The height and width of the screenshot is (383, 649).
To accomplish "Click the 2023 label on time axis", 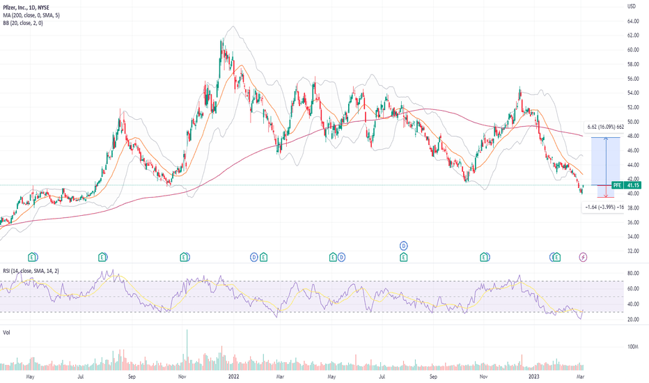I will 534,376.
